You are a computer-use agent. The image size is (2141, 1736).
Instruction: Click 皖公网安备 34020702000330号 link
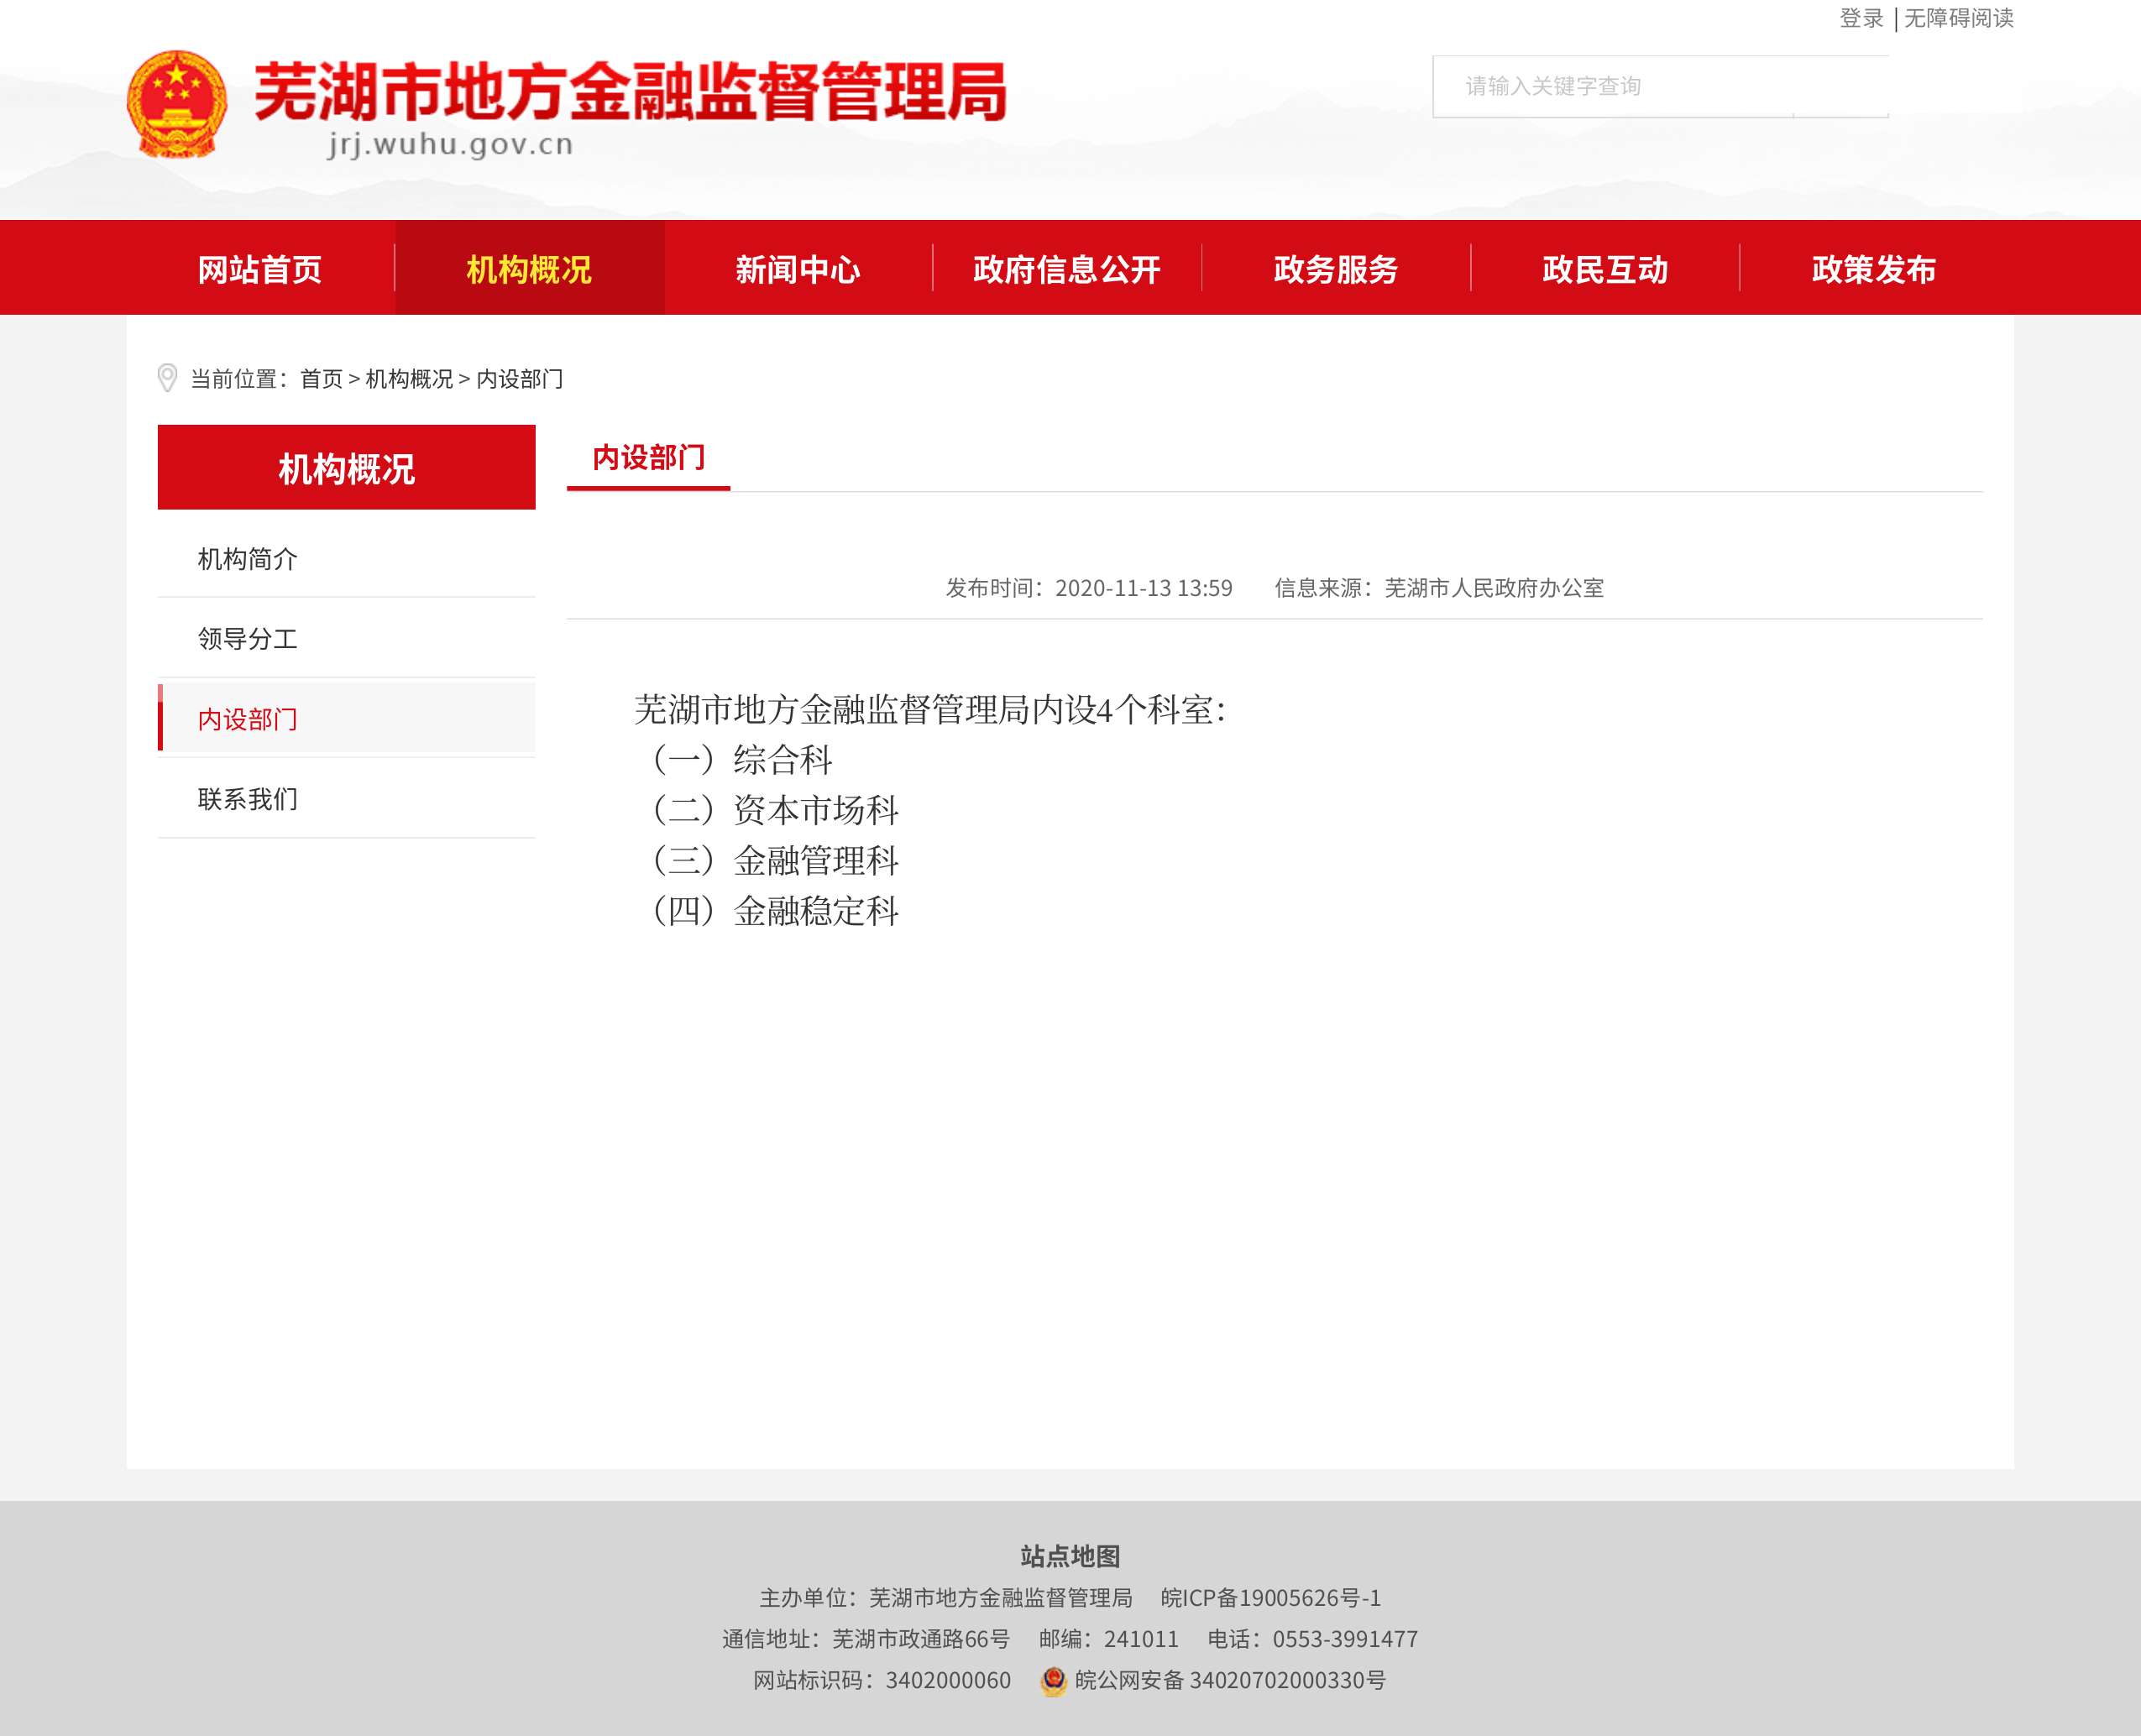point(1230,1681)
